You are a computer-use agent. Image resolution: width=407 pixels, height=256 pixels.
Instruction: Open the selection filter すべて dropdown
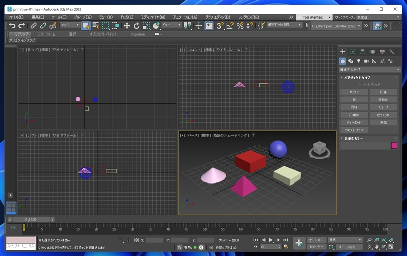70,25
